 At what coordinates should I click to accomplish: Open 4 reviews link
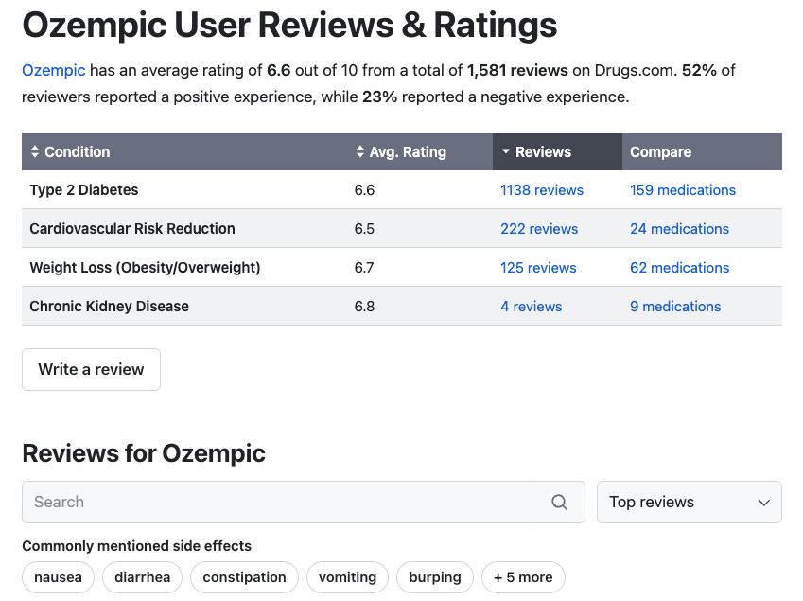point(531,307)
